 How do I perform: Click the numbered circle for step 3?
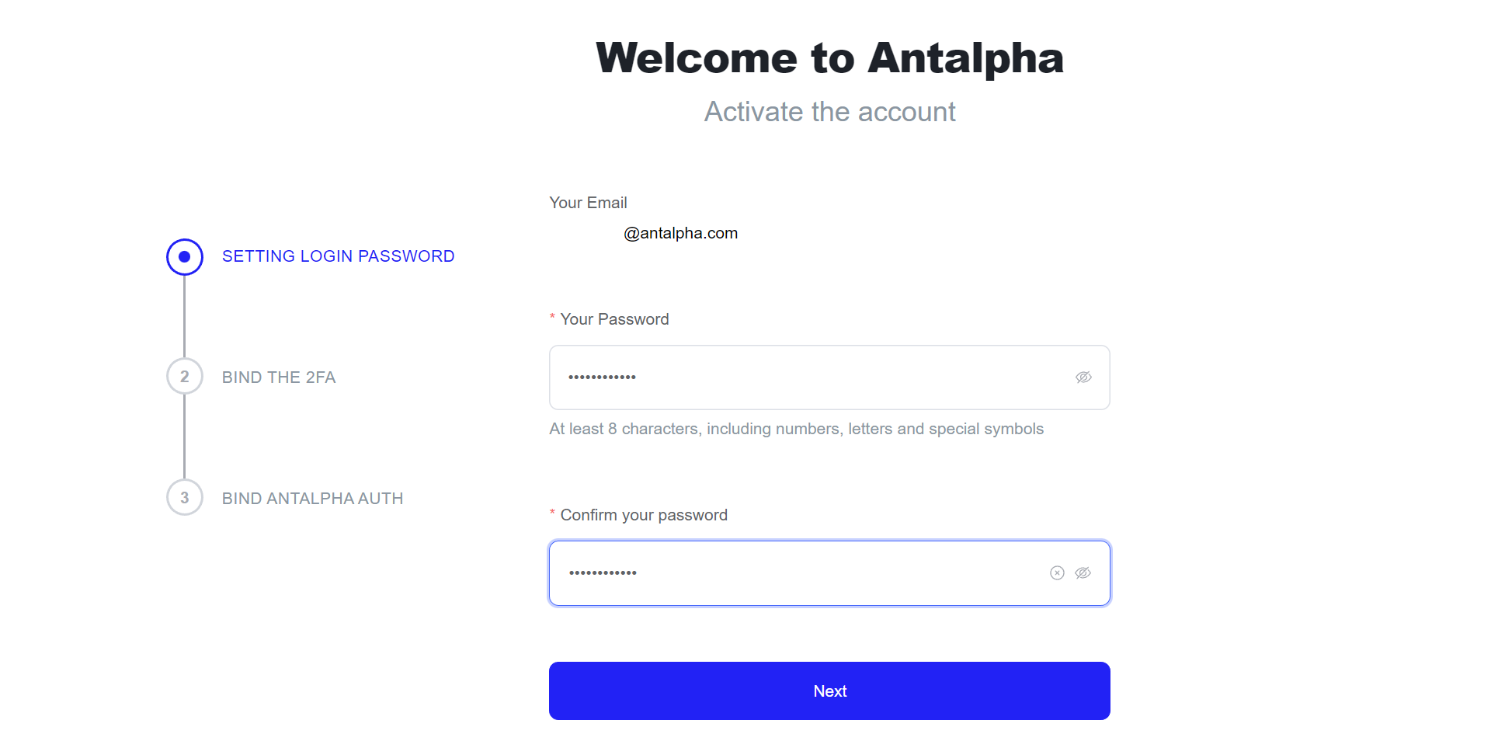184,497
